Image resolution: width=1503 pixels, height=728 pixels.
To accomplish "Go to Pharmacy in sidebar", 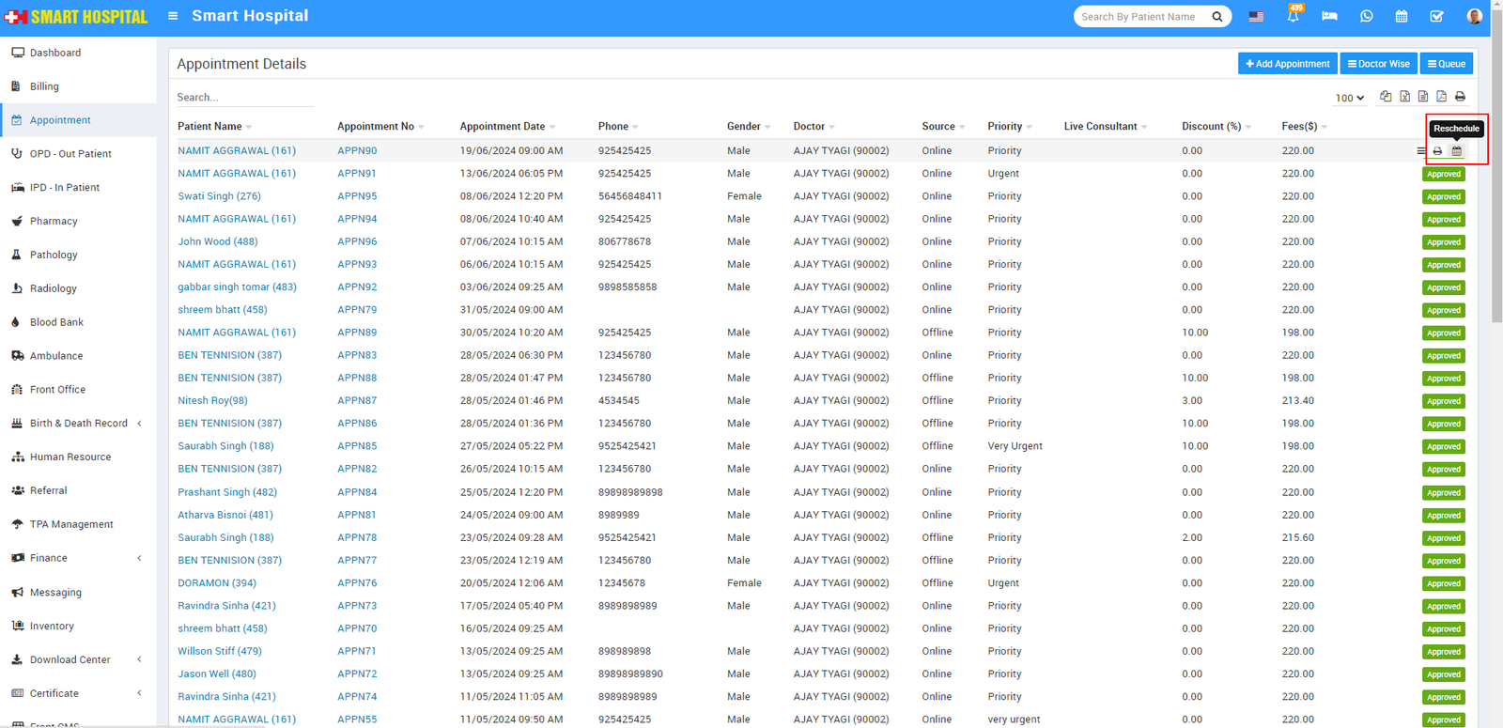I will (x=54, y=222).
